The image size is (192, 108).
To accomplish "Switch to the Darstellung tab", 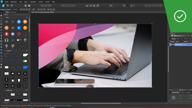I will (13, 12).
